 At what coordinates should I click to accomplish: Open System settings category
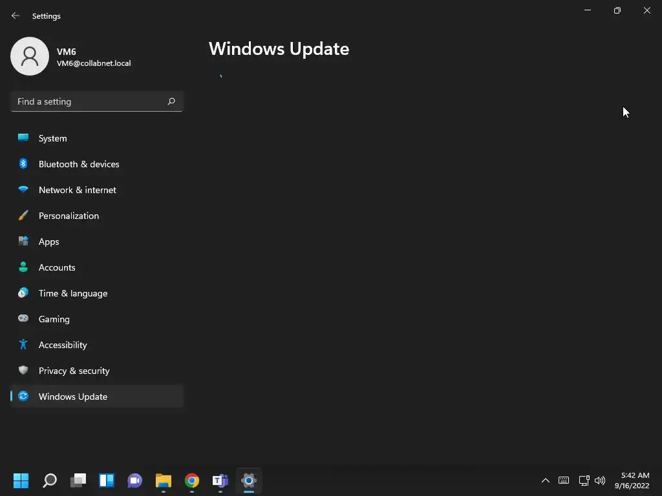[97, 138]
